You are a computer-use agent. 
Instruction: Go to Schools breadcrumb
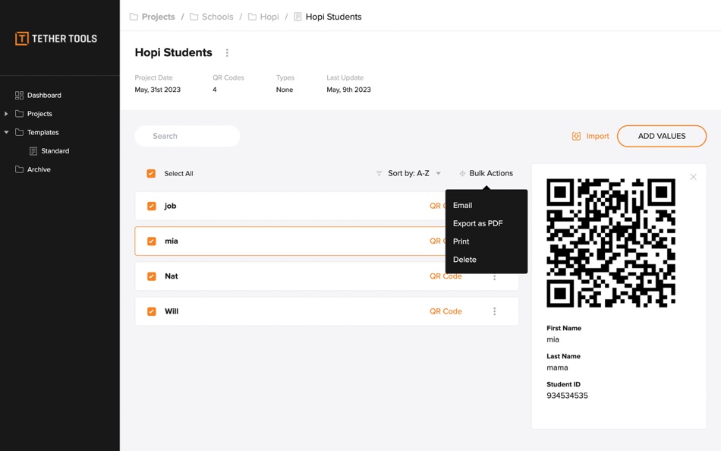[x=218, y=17]
